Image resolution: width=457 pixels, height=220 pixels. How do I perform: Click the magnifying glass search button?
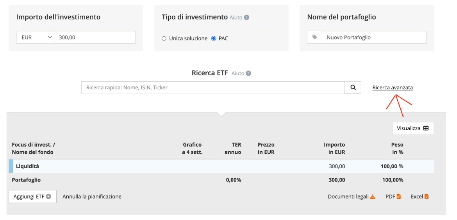click(x=353, y=88)
